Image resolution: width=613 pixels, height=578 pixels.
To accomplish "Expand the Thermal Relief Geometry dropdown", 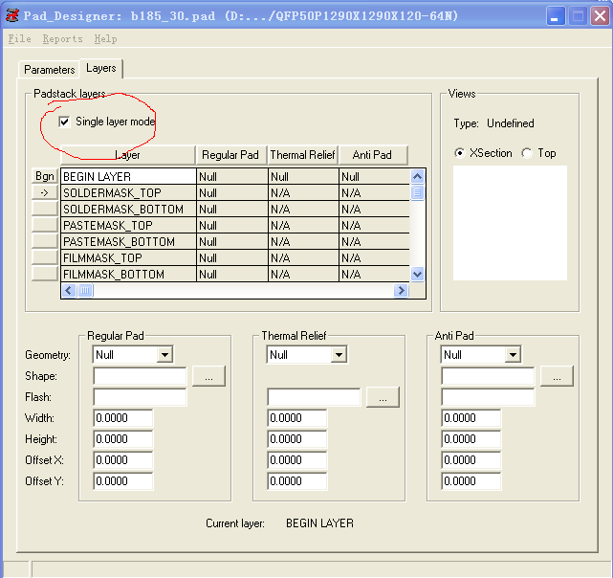I will 339,355.
